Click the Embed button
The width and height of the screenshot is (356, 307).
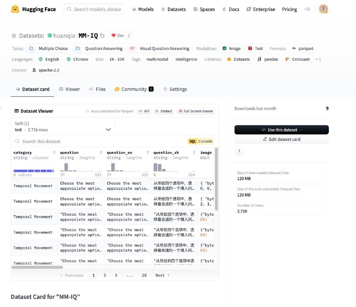[163, 111]
